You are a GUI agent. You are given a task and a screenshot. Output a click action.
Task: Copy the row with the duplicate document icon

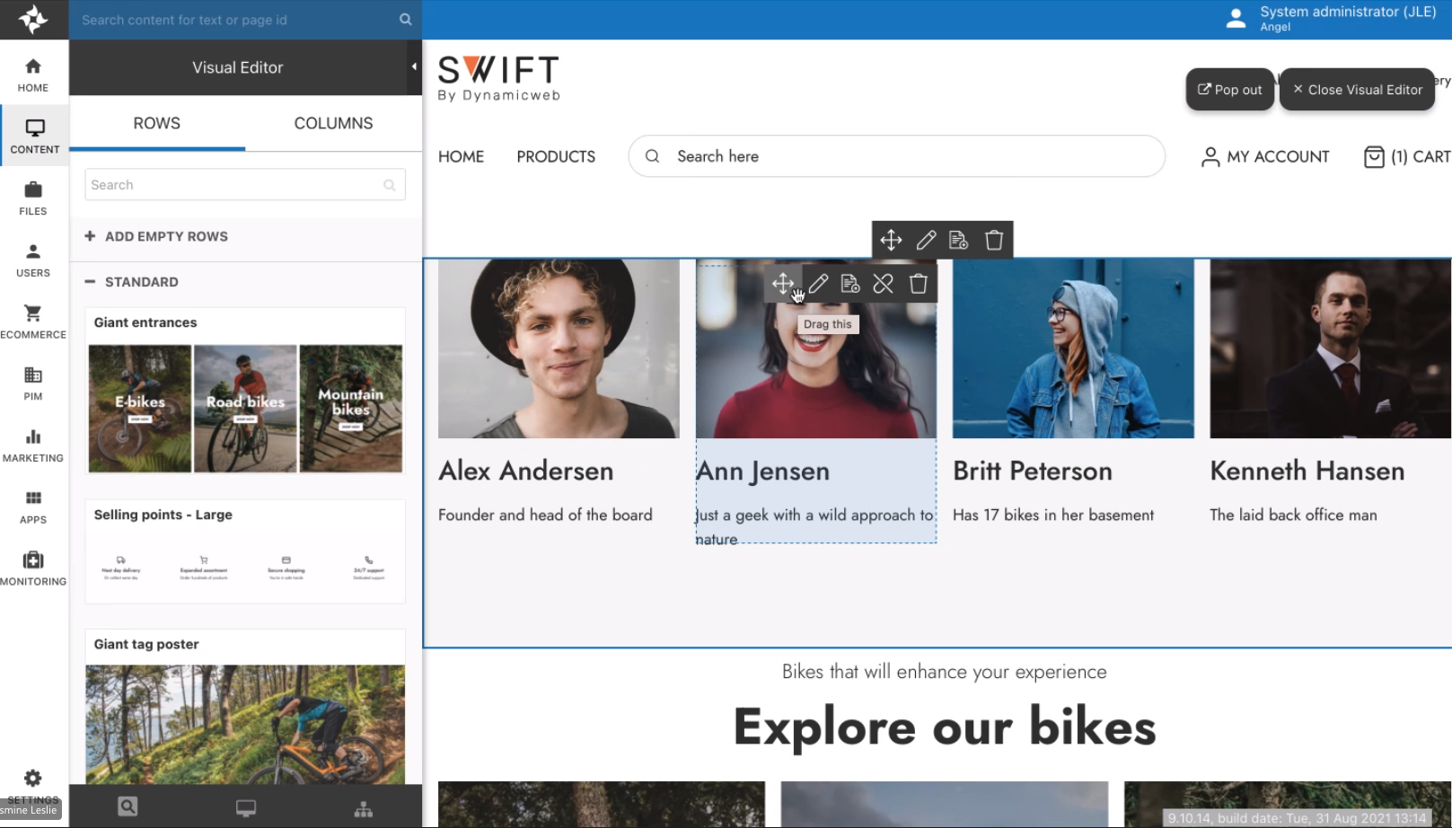958,240
